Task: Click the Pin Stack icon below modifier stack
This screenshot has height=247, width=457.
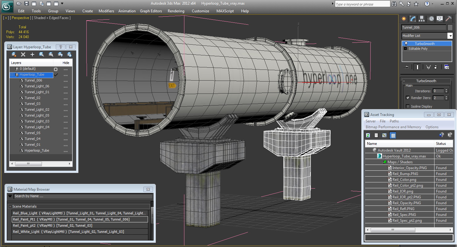Action: [406, 67]
